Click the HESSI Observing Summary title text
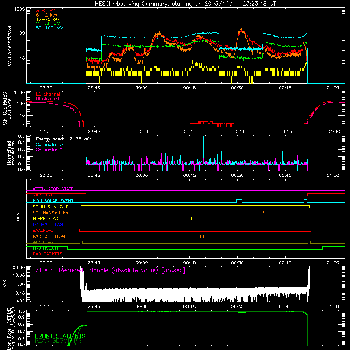Screen dimensions: 350x350 185,4
